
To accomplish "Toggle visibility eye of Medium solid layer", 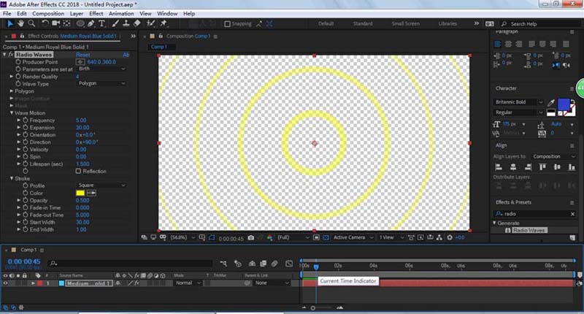I will click(5, 283).
